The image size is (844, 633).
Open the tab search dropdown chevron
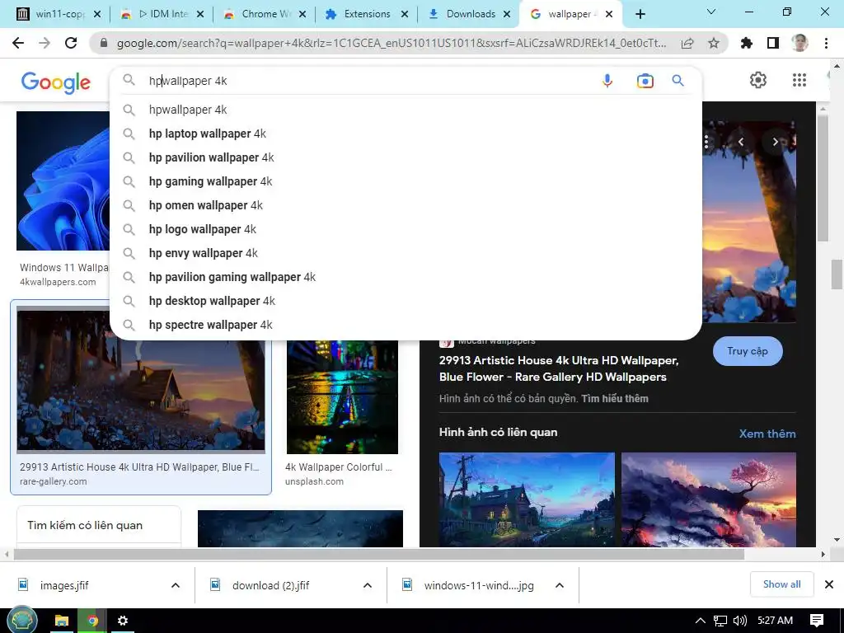pyautogui.click(x=711, y=12)
